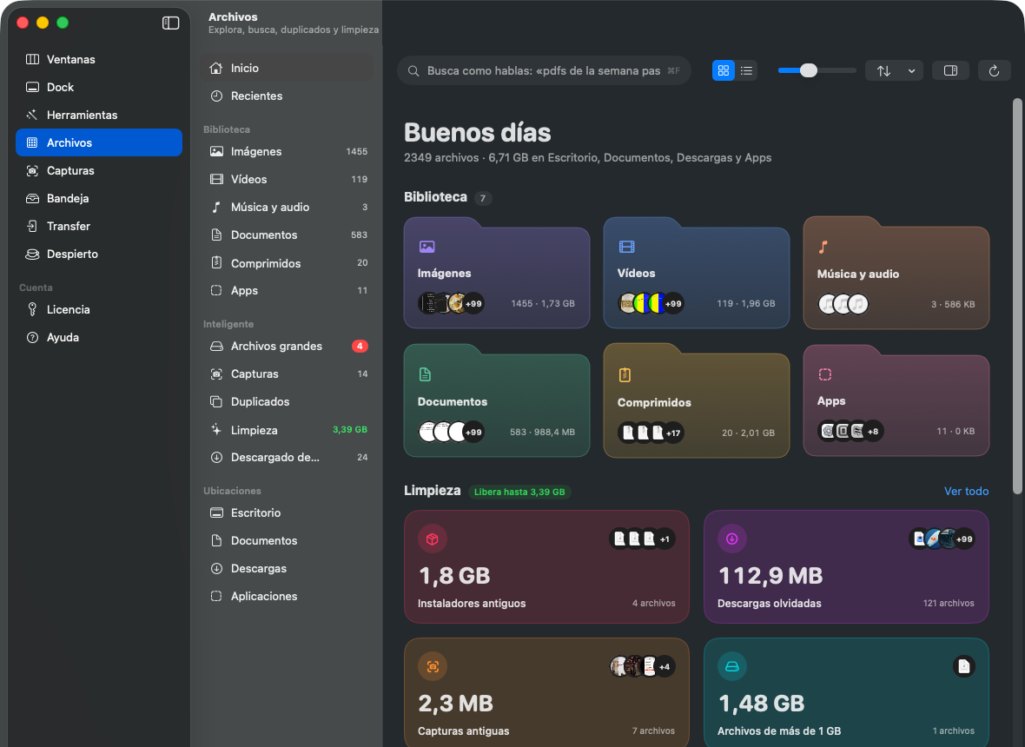Open the Bandeja section

99,198
